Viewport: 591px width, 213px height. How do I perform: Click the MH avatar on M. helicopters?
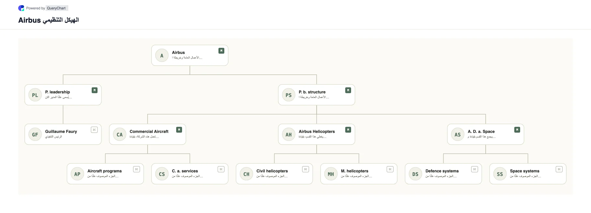(331, 174)
